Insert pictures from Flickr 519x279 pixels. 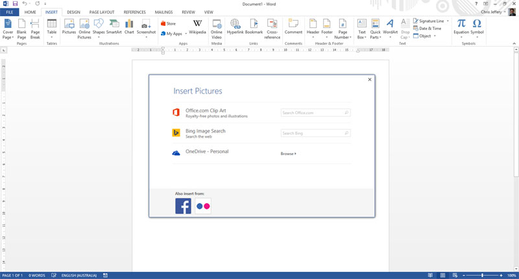point(203,206)
